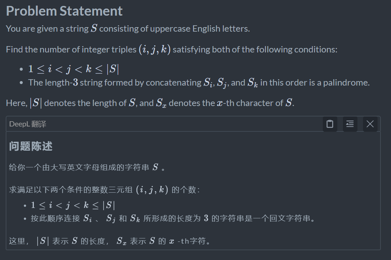Click the (i, j, k) triple in English text
Image resolution: width=391 pixels, height=260 pixels.
[x=155, y=49]
